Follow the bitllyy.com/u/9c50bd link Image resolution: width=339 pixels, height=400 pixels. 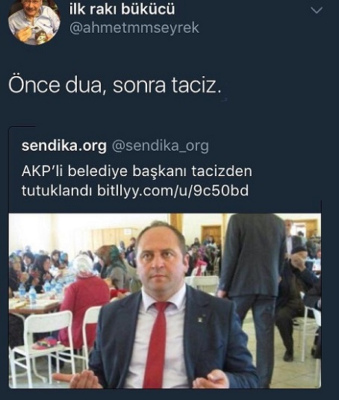pyautogui.click(x=172, y=190)
